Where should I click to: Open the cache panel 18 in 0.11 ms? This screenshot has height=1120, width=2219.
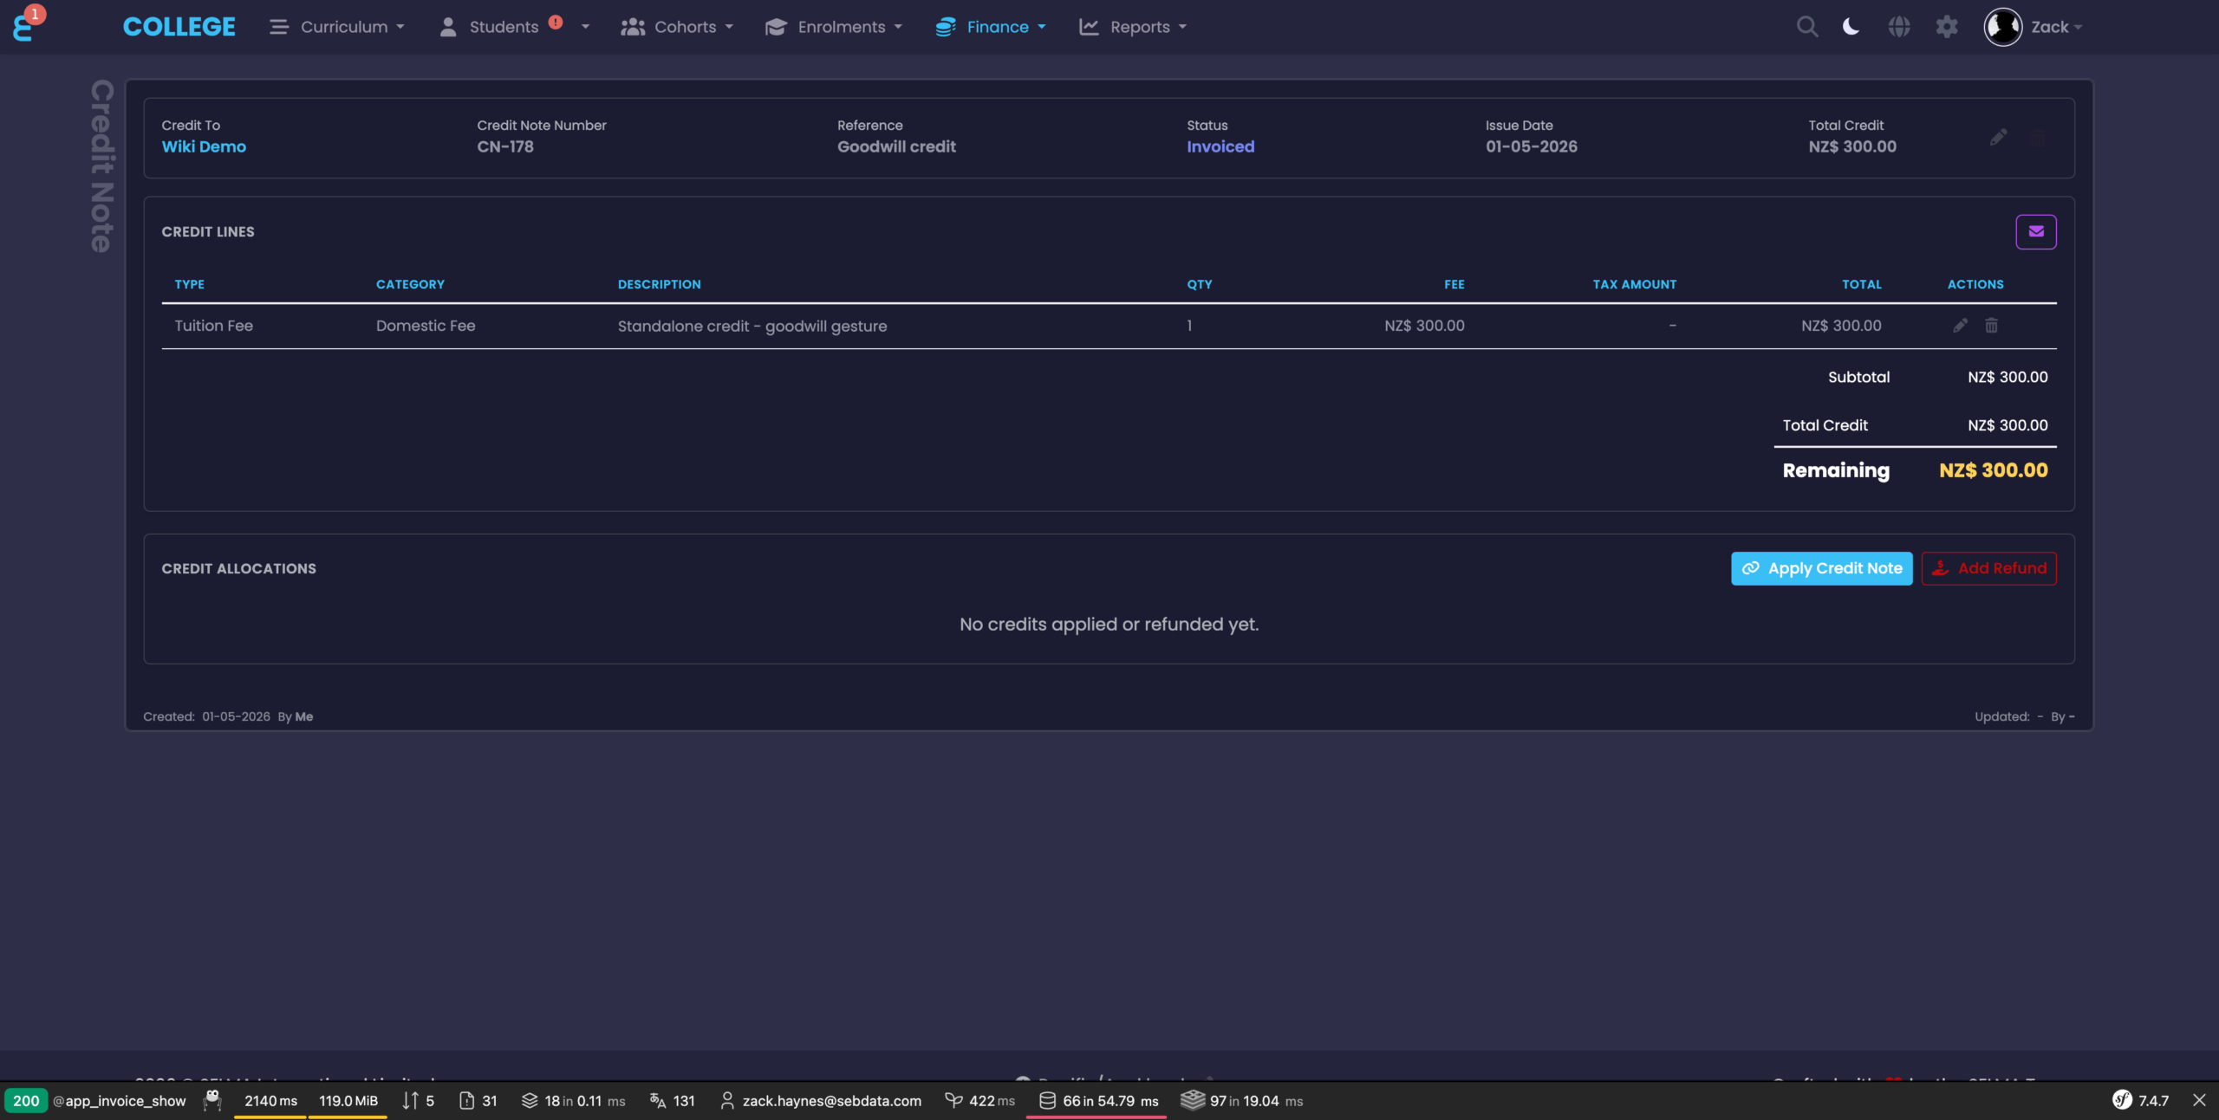573,1101
